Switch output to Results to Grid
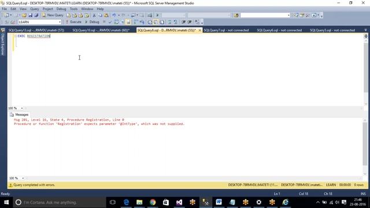Image resolution: width=370 pixels, height=208 pixels. [156, 22]
